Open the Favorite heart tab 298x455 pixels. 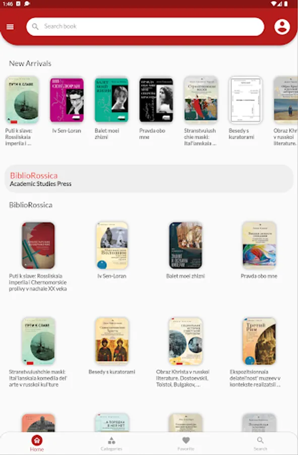pos(186,444)
